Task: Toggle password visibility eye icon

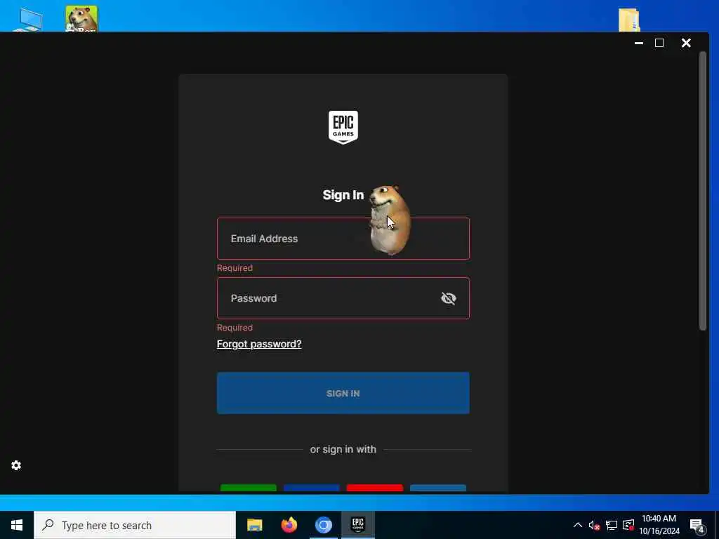Action: point(448,298)
